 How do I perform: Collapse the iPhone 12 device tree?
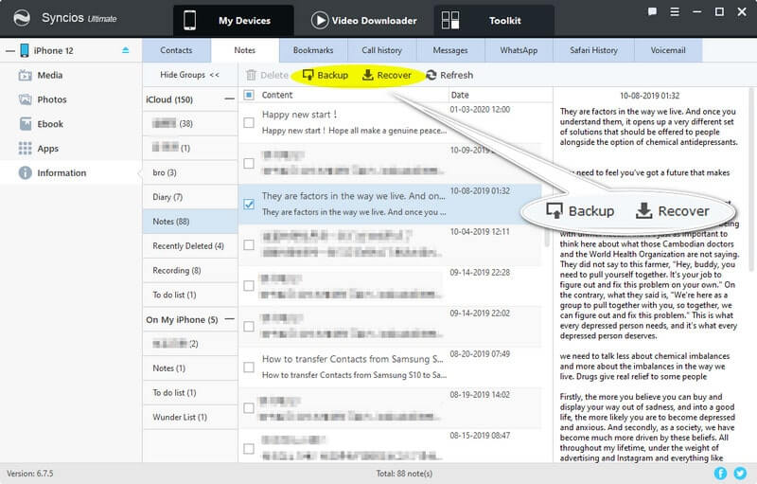coord(10,51)
